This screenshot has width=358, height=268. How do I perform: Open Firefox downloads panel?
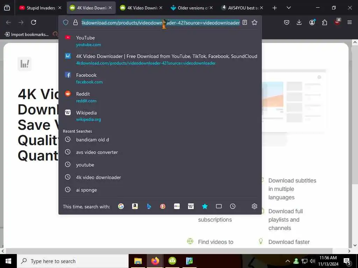point(299,22)
